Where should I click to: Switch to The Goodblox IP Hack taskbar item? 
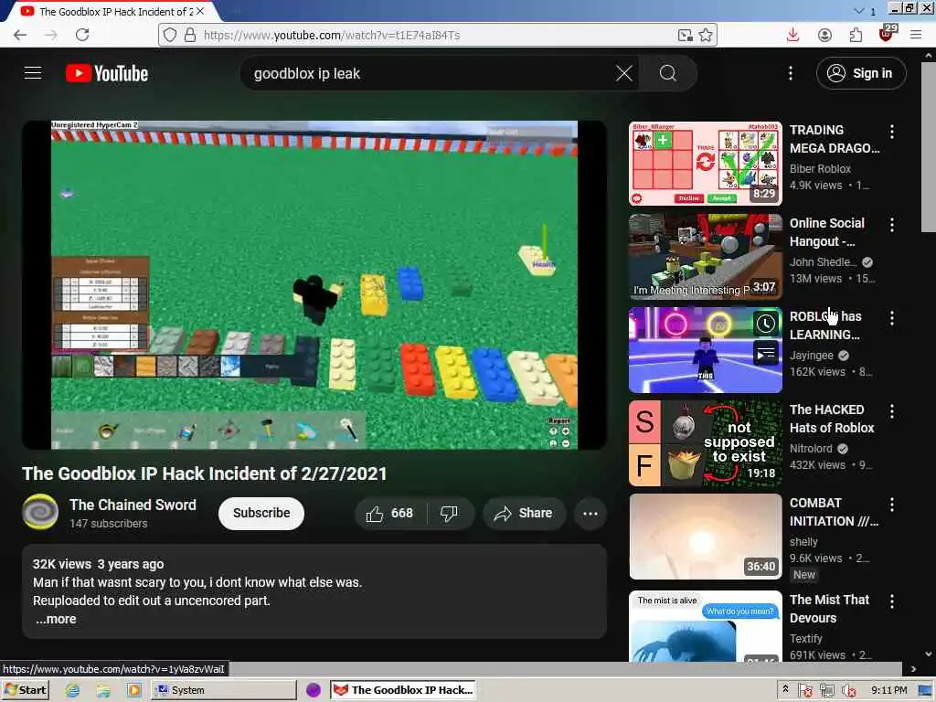[x=403, y=690]
